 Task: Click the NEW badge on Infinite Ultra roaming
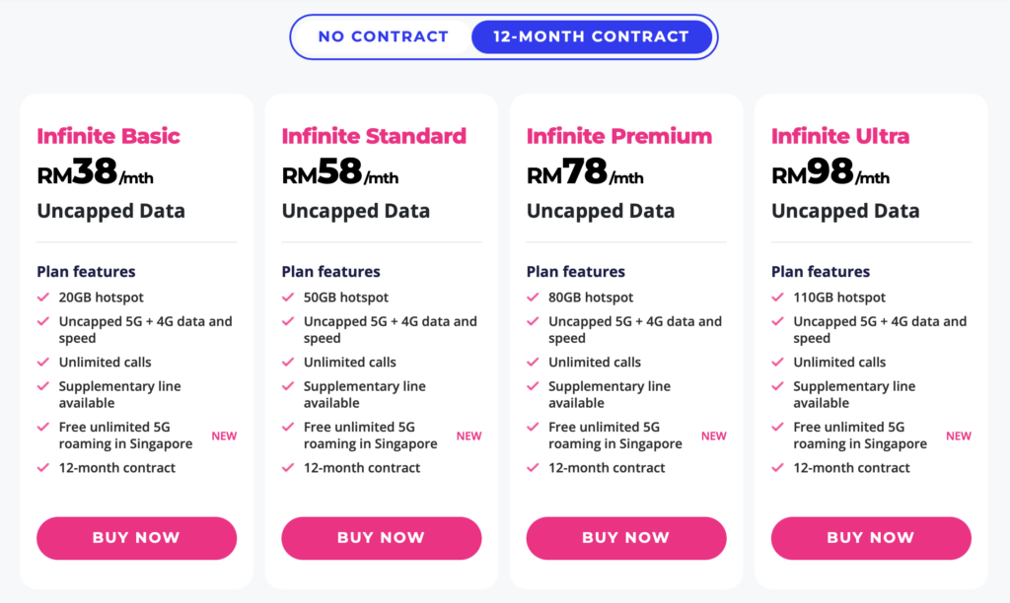point(959,435)
